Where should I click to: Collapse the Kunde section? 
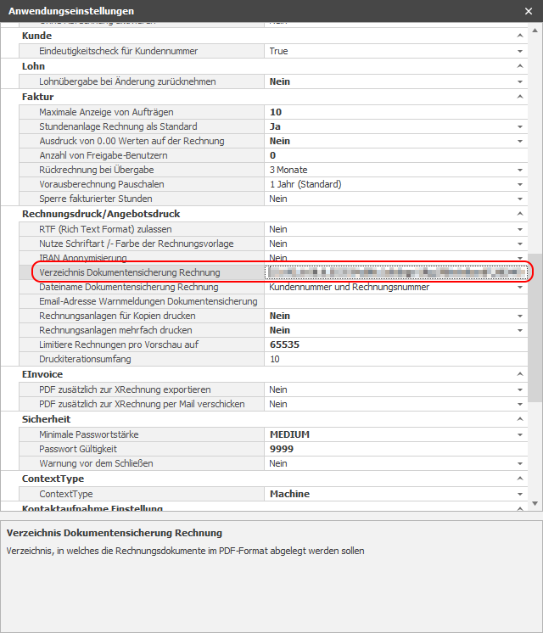pyautogui.click(x=520, y=36)
